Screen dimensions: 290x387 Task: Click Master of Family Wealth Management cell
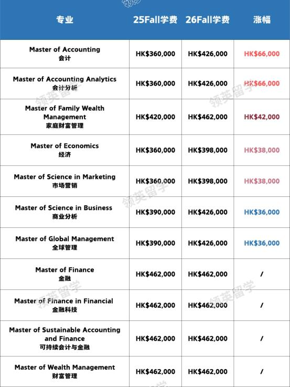coord(65,117)
